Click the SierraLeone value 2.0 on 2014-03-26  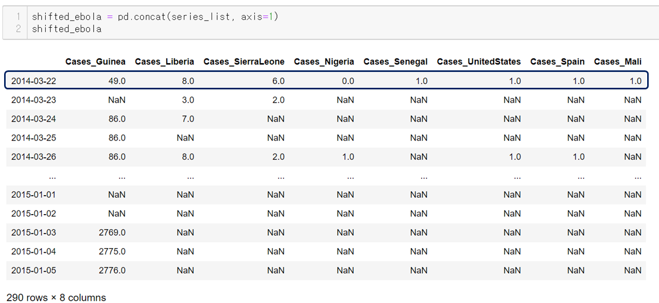click(x=278, y=157)
